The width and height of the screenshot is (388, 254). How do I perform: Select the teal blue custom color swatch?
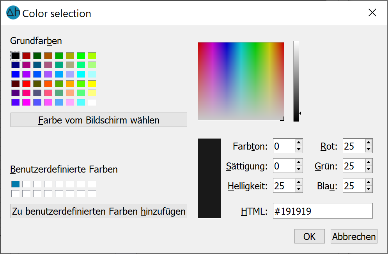tap(15, 184)
